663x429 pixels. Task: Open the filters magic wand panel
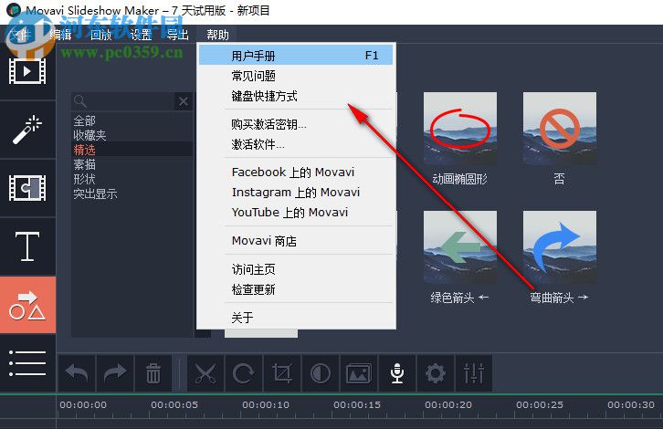coord(27,130)
